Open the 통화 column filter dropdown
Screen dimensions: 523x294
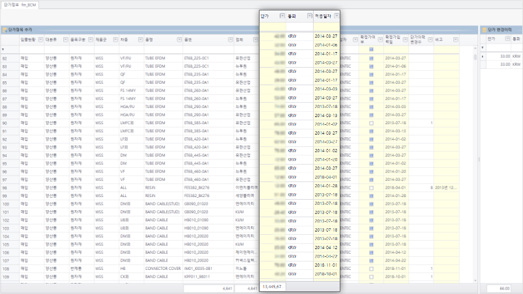(310, 16)
